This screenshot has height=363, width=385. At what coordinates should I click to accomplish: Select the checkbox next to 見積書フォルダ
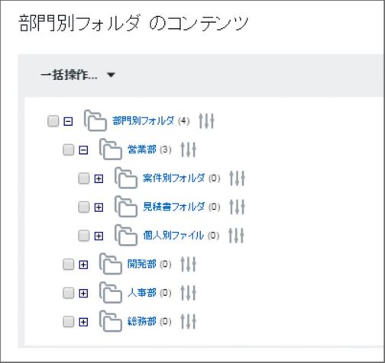click(x=84, y=207)
